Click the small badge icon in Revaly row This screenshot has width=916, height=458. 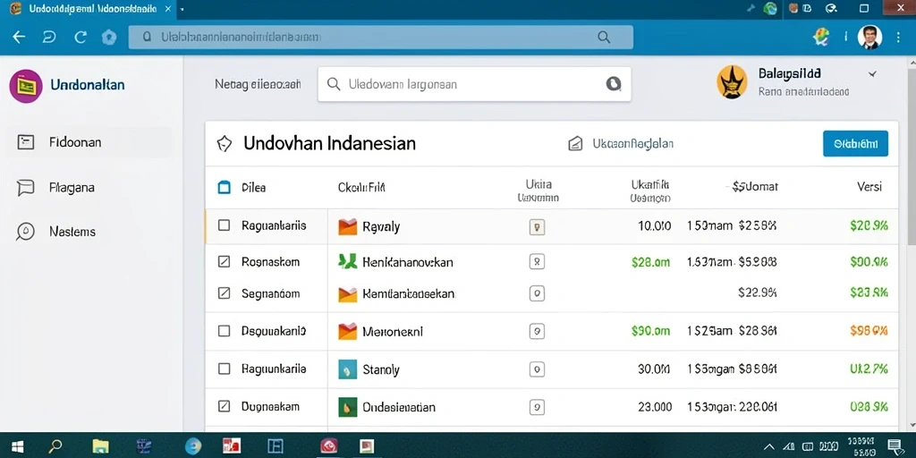537,226
